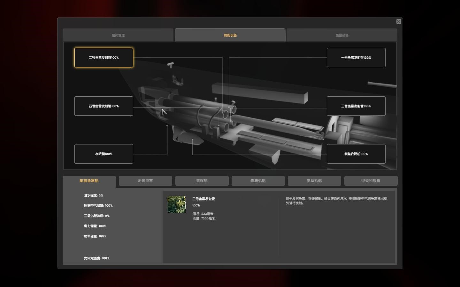460x287 pixels.
Task: Click the 电力储量: 100% reading
Action: (95, 226)
